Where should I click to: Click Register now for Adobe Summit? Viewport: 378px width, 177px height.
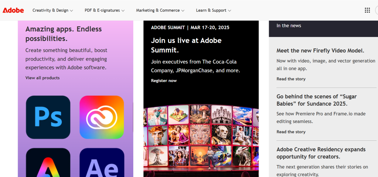[164, 81]
